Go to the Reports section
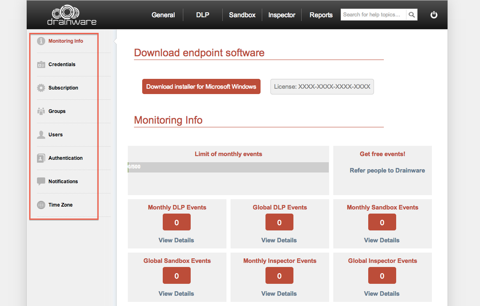This screenshot has height=306, width=480. (321, 15)
